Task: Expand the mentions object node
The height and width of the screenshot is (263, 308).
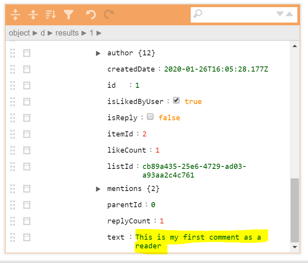Action: pos(98,189)
